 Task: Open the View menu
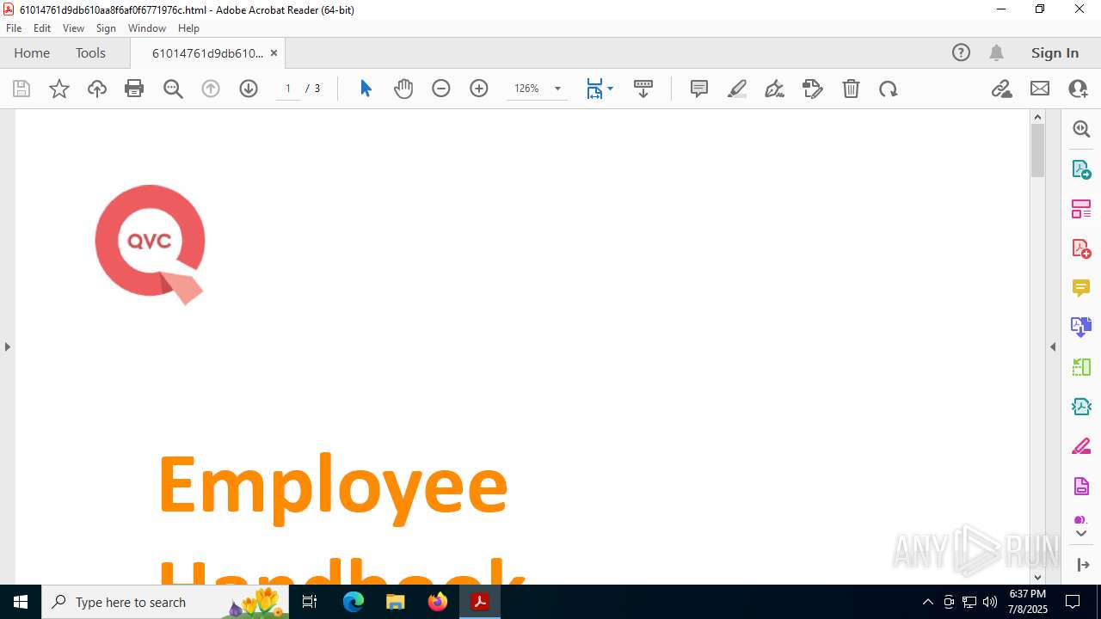[x=74, y=28]
